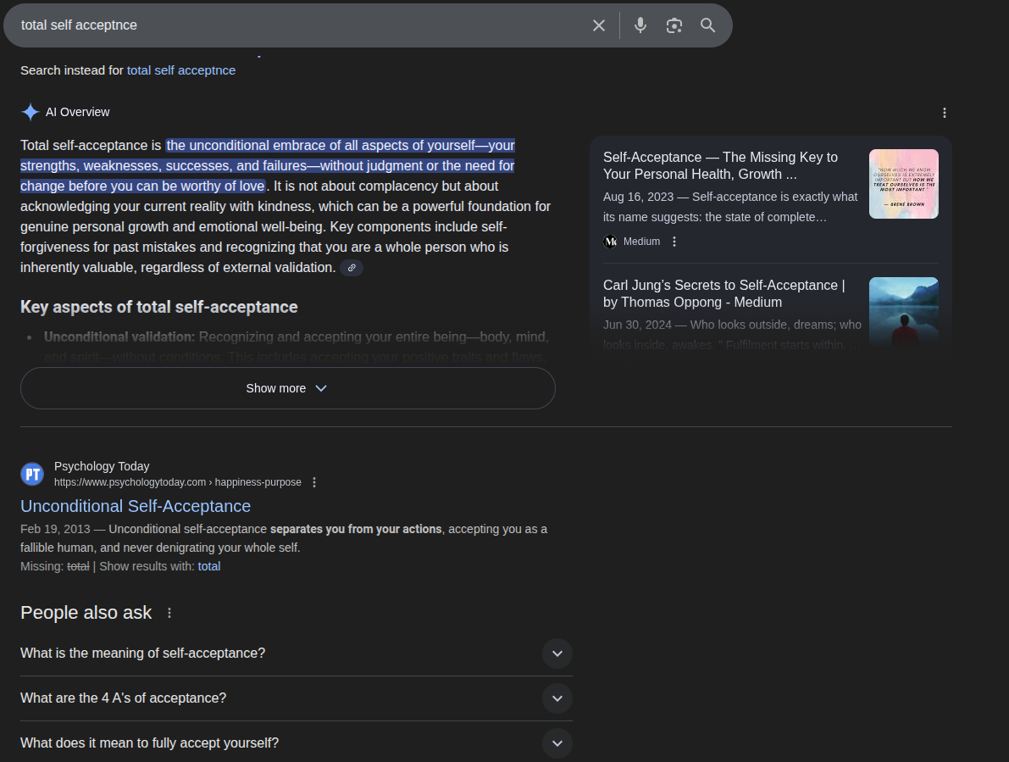Image resolution: width=1009 pixels, height=762 pixels.
Task: Click 'AI Overview' label
Action: 77,112
